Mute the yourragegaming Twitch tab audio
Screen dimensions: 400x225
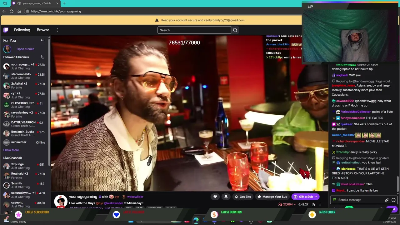tap(19, 3)
